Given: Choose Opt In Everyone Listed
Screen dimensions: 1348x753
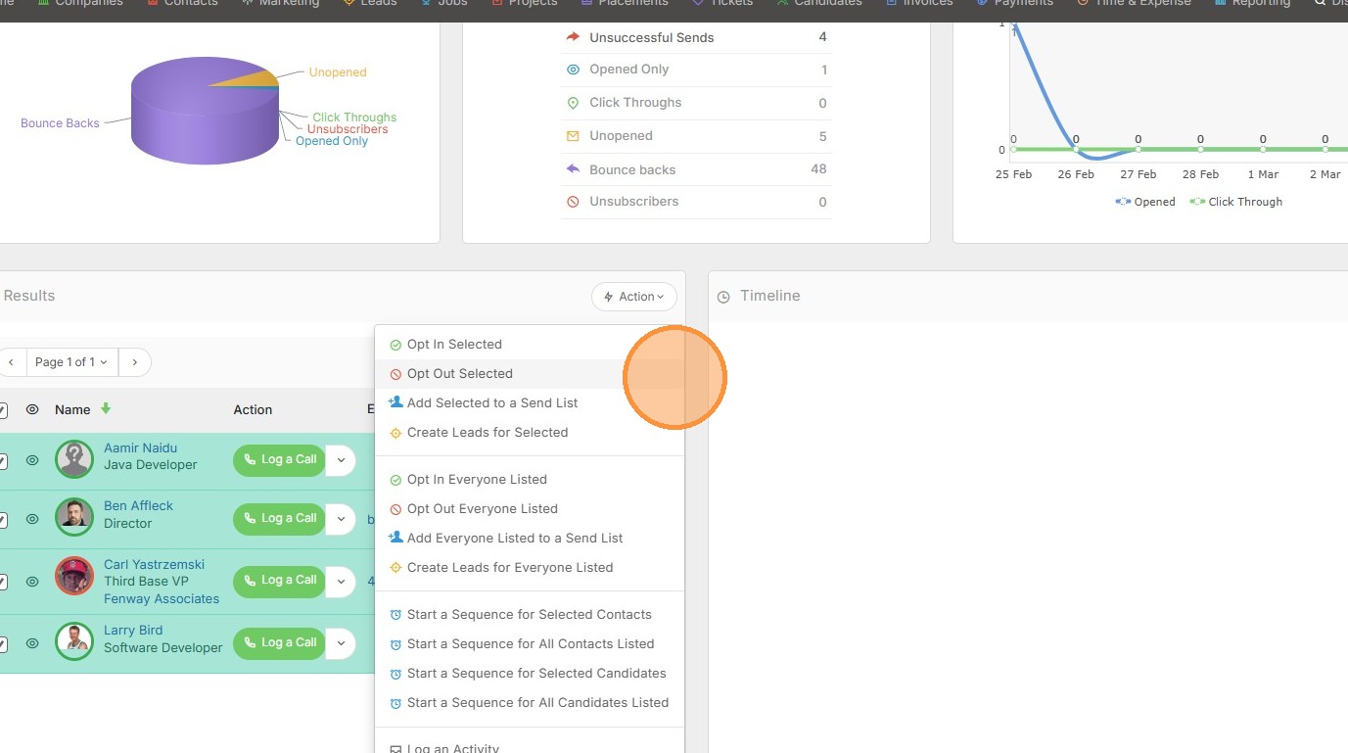Looking at the screenshot, I should (530, 480).
